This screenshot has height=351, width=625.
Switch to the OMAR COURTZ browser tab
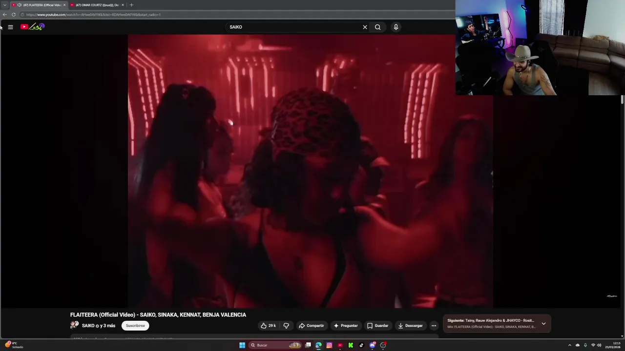click(97, 5)
